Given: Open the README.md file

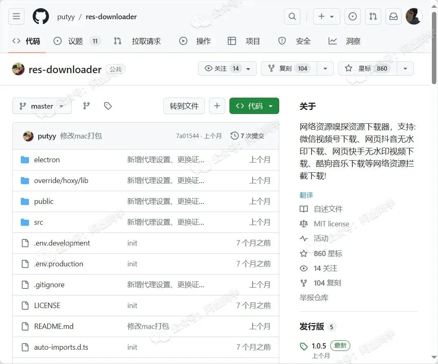Looking at the screenshot, I should pyautogui.click(x=53, y=326).
